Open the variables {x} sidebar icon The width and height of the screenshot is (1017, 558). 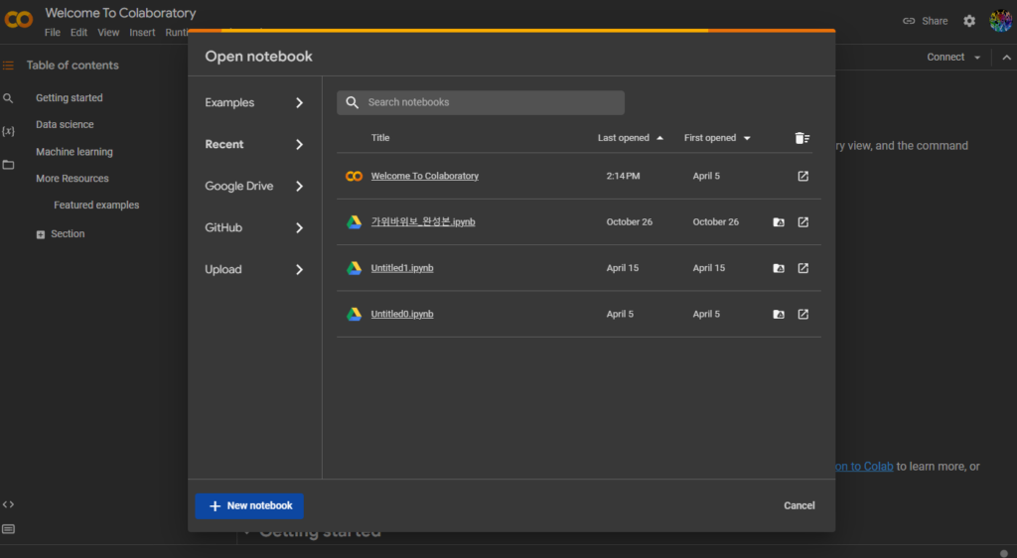[9, 131]
